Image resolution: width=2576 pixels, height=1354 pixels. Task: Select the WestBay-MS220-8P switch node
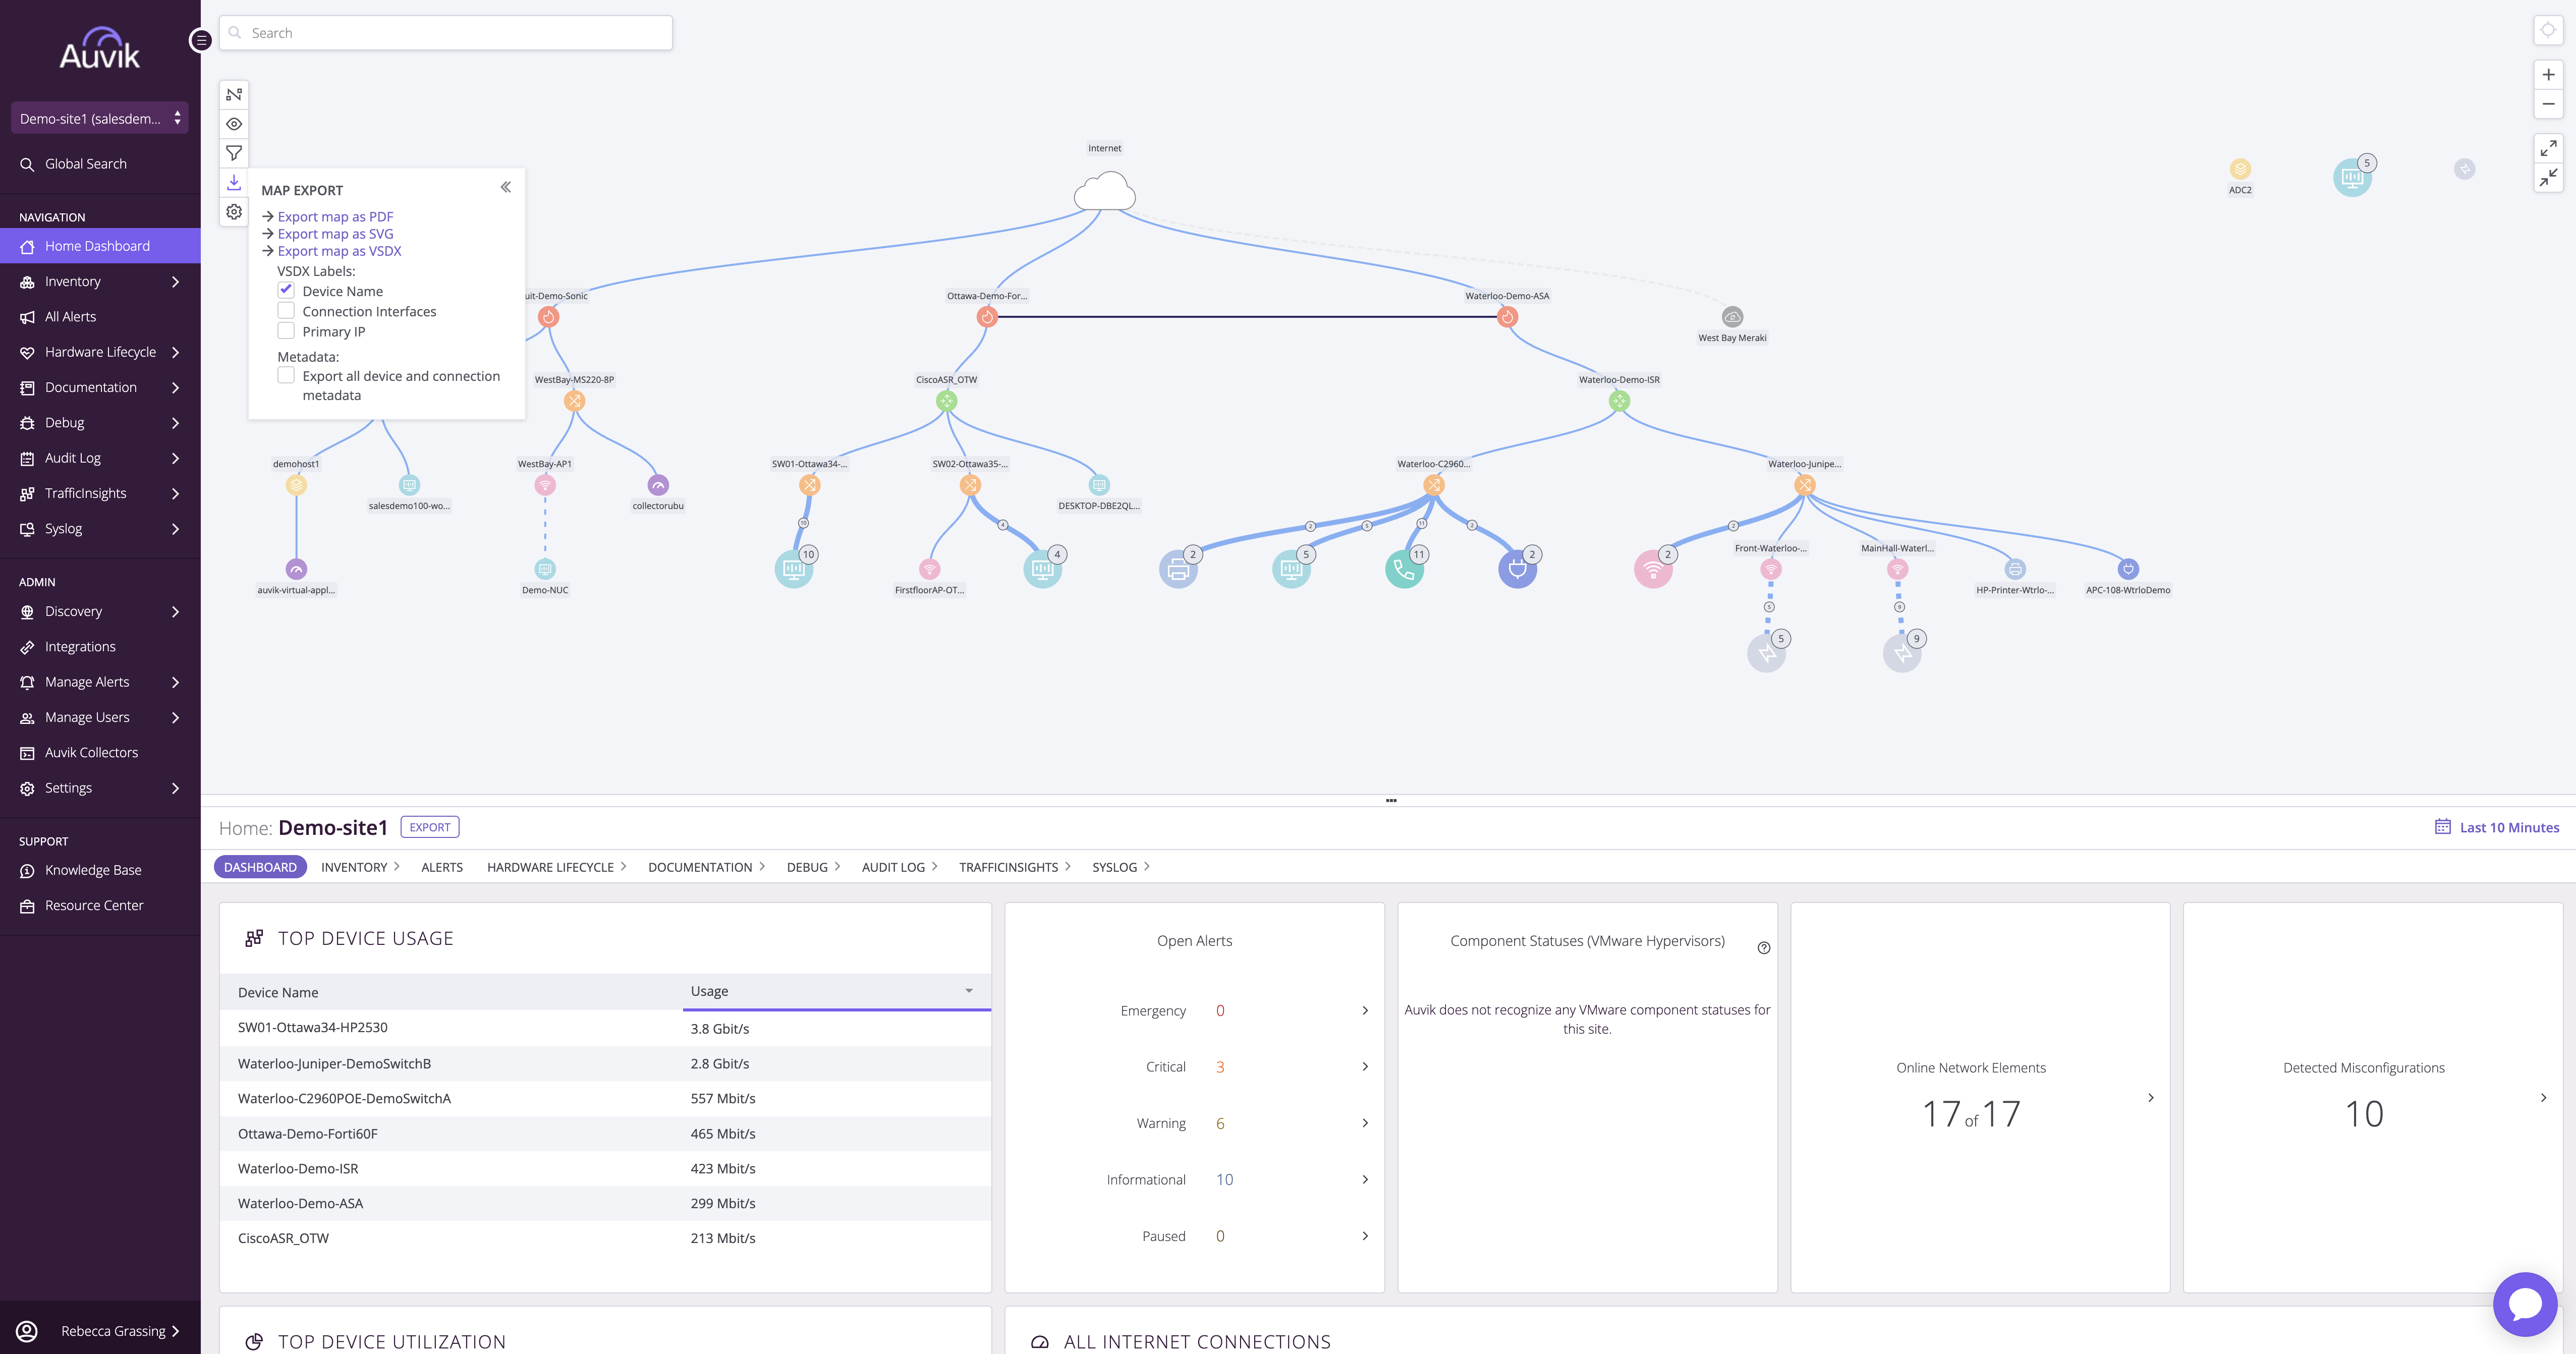574,401
